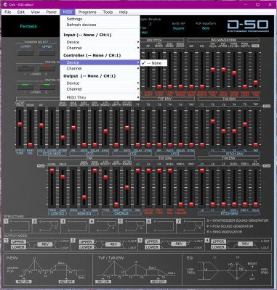Click the Bells PCM waveform value
Image resolution: width=277 pixels, height=290 pixels.
click(x=206, y=28)
